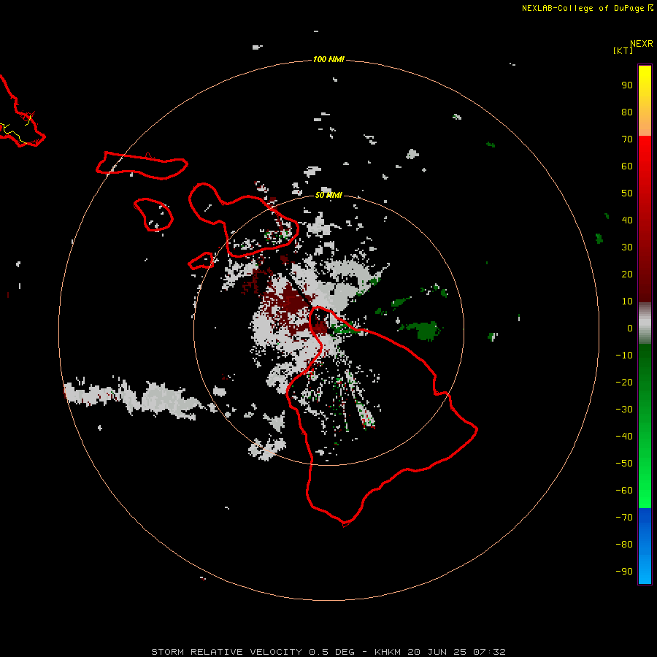This screenshot has width=657, height=657.
Task: Click the NEXR label above color scale
Action: point(641,44)
